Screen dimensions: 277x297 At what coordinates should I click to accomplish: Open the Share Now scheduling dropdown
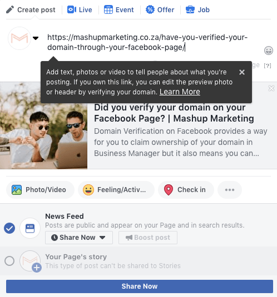pos(79,238)
